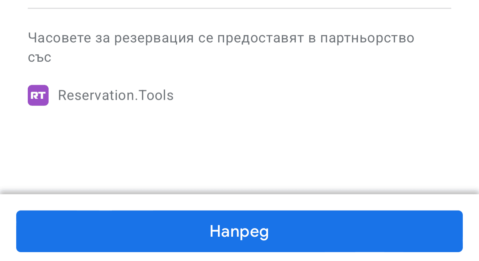Click the purple RT logo icon

(x=38, y=95)
